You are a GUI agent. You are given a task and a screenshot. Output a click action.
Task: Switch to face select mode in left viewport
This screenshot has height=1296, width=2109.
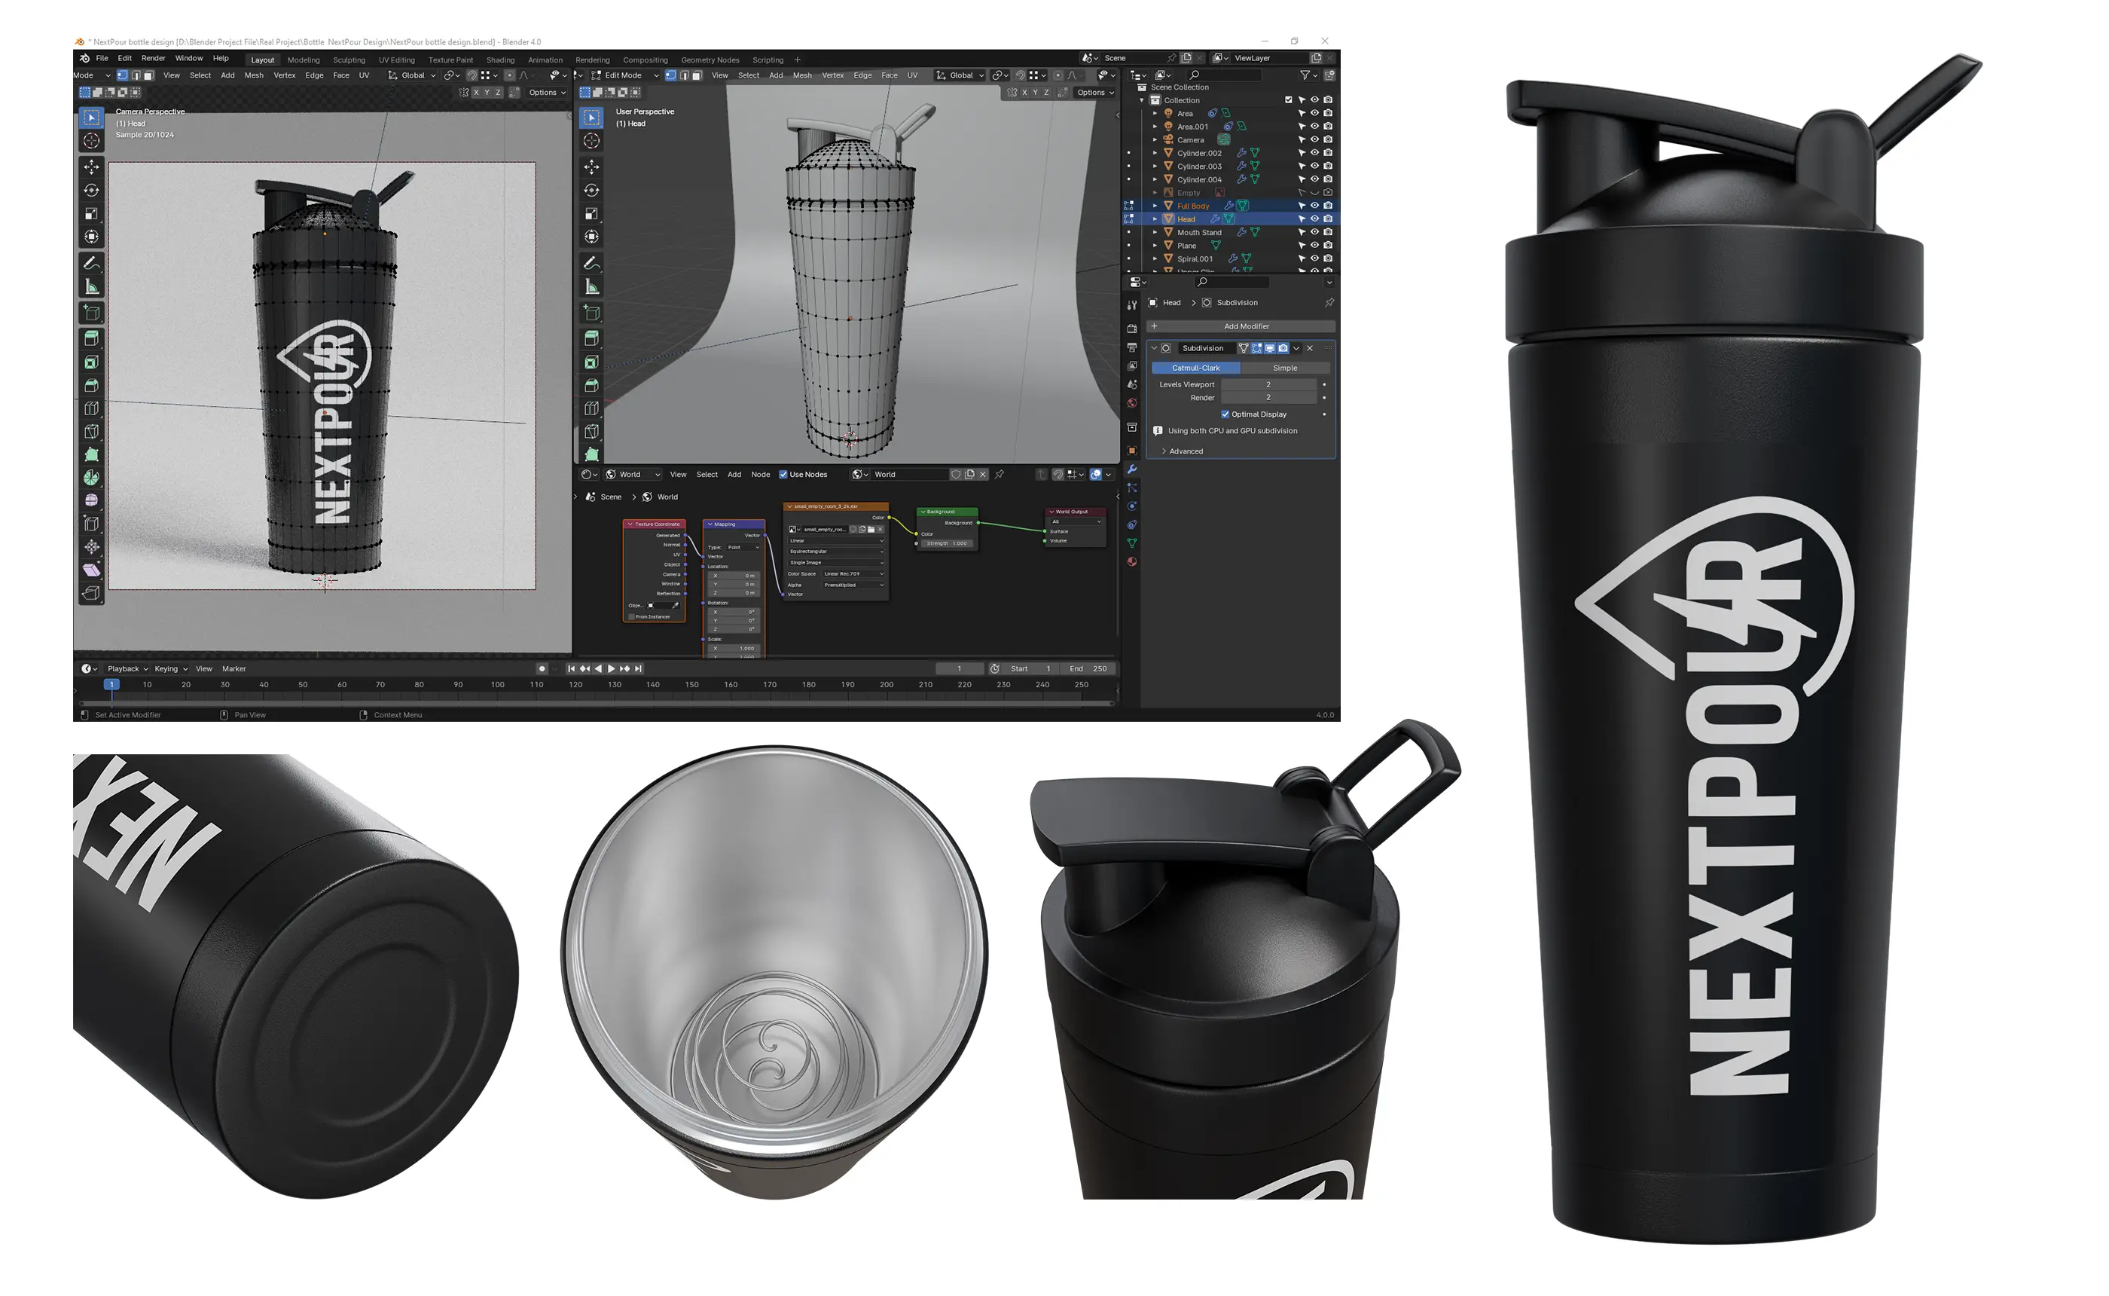(x=148, y=75)
